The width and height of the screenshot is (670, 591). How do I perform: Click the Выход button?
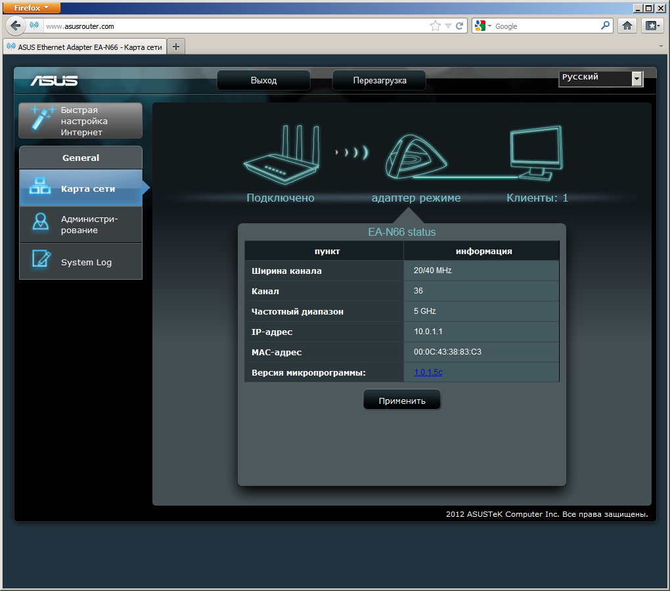click(x=263, y=80)
